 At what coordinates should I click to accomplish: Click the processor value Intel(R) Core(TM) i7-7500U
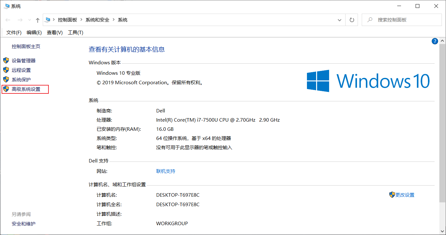click(x=218, y=120)
